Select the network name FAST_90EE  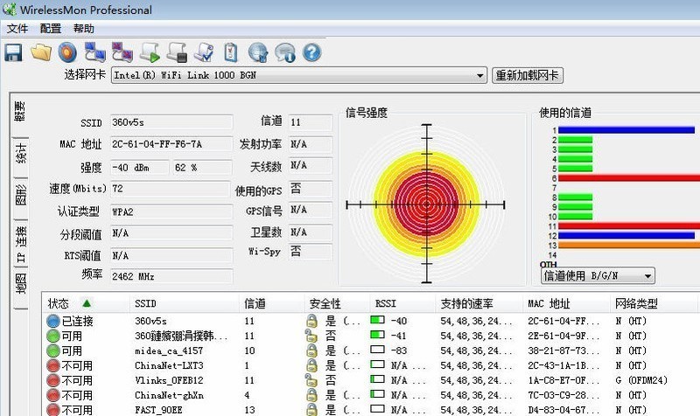coord(158,410)
